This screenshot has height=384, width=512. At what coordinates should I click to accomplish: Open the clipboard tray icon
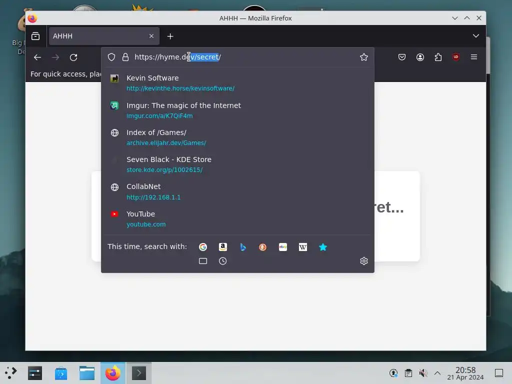pos(408,373)
